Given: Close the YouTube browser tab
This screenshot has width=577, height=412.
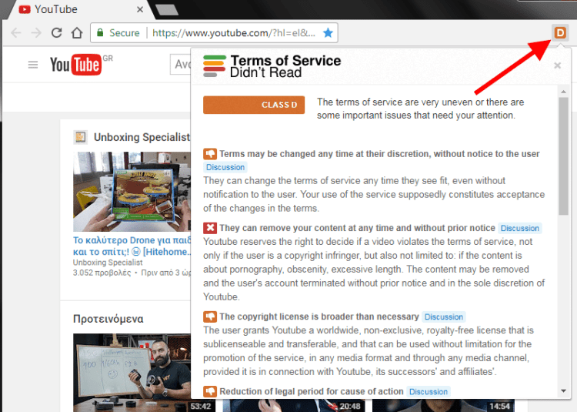Looking at the screenshot, I should (x=140, y=9).
